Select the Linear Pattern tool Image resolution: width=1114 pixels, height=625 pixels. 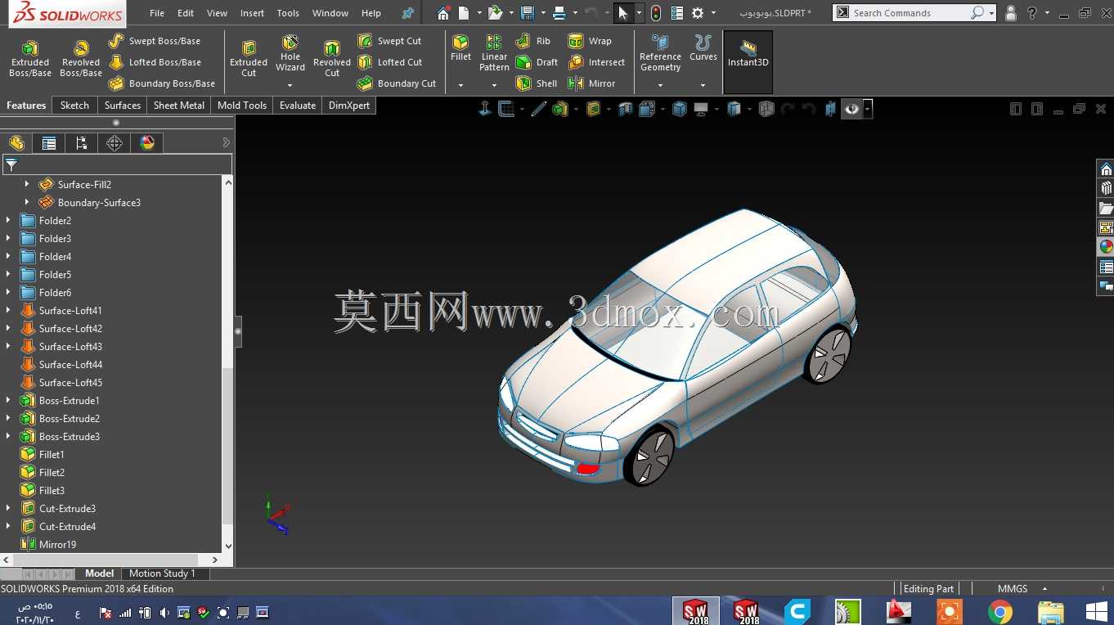pyautogui.click(x=494, y=53)
